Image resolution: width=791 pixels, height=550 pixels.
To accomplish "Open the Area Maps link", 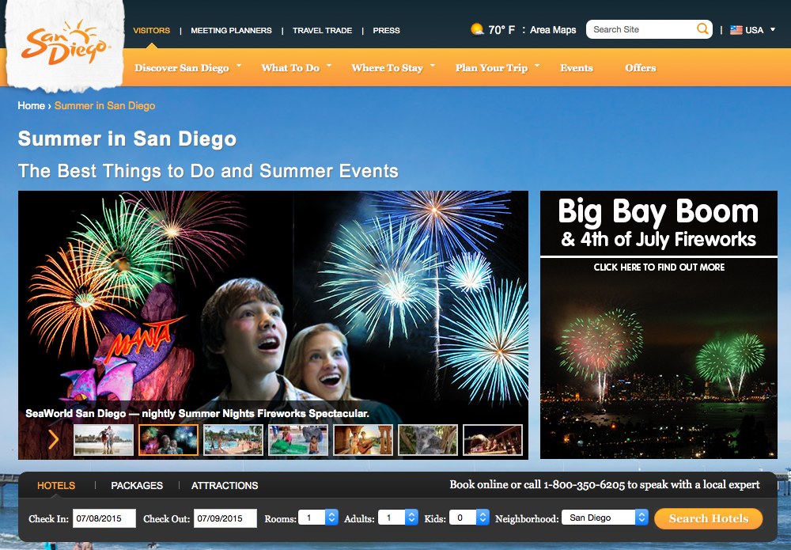I will point(553,30).
